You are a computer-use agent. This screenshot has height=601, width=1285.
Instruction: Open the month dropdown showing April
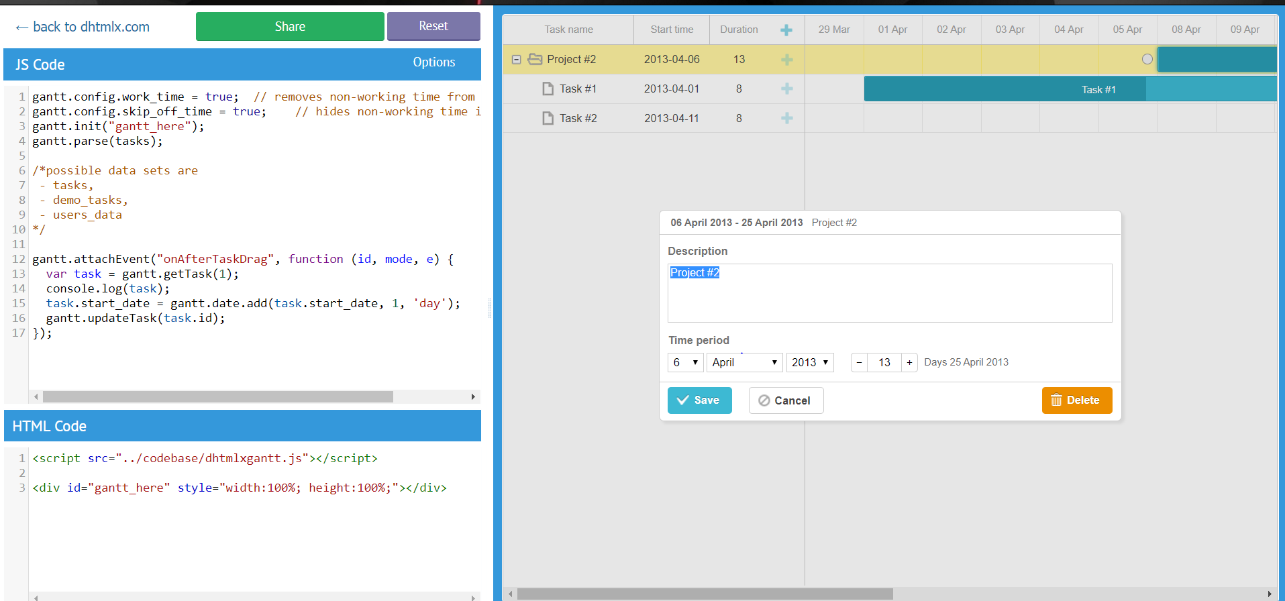pyautogui.click(x=743, y=362)
